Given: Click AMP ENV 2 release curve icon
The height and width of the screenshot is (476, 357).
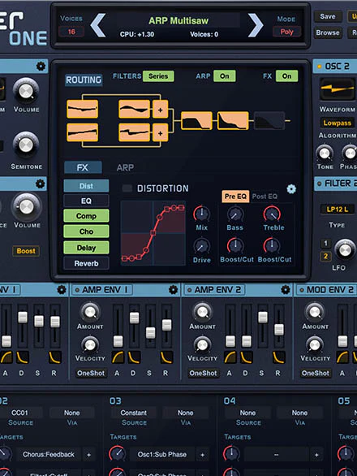Looking at the screenshot, I should pyautogui.click(x=279, y=357).
